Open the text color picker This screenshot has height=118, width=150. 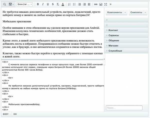63,4
